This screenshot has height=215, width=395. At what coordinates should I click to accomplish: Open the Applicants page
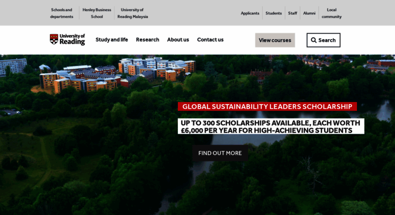[x=250, y=13]
